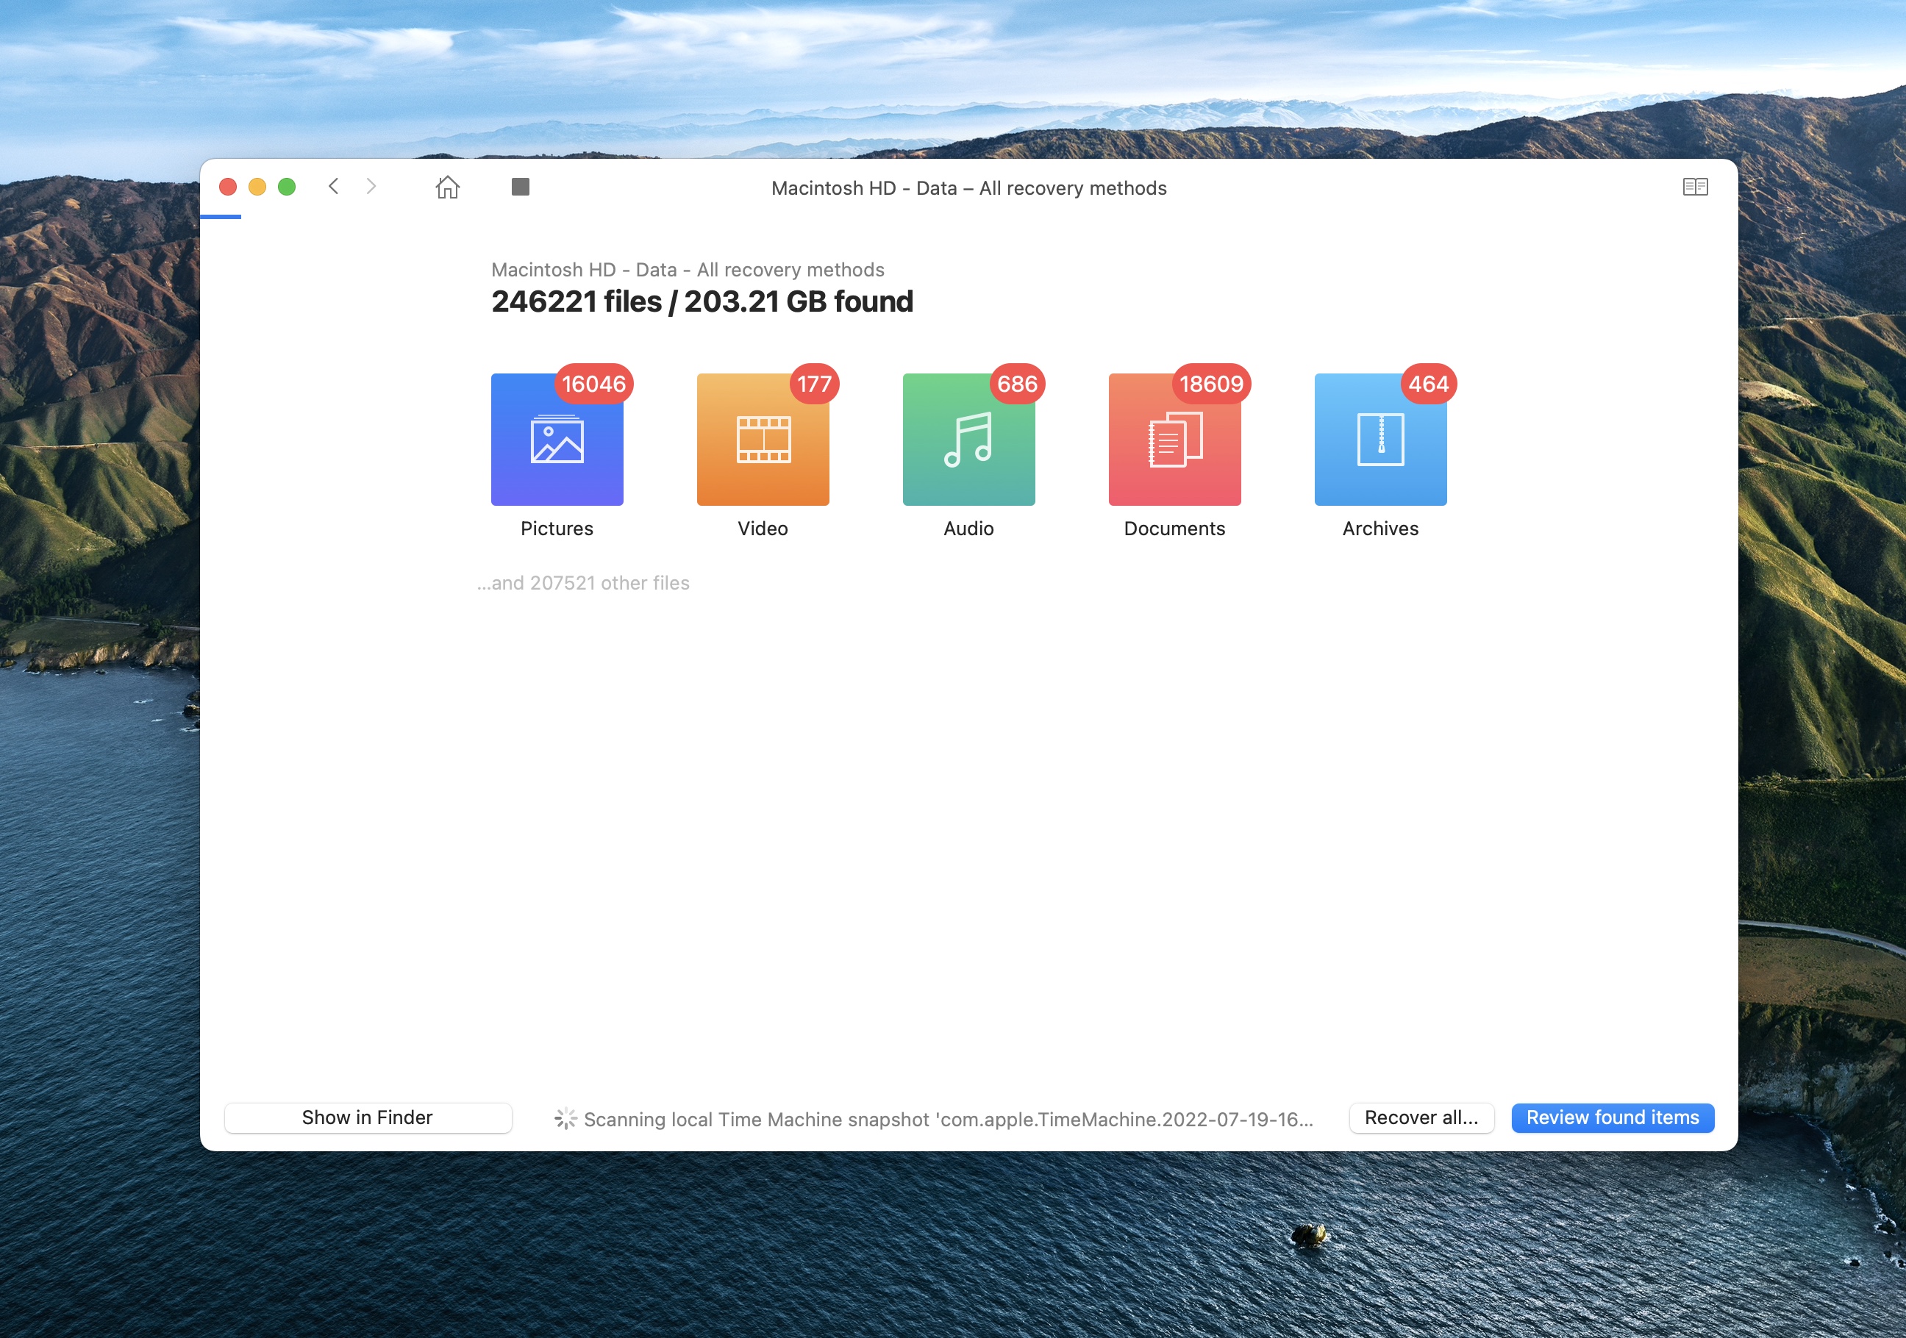Maximize the window with green button

pyautogui.click(x=286, y=187)
